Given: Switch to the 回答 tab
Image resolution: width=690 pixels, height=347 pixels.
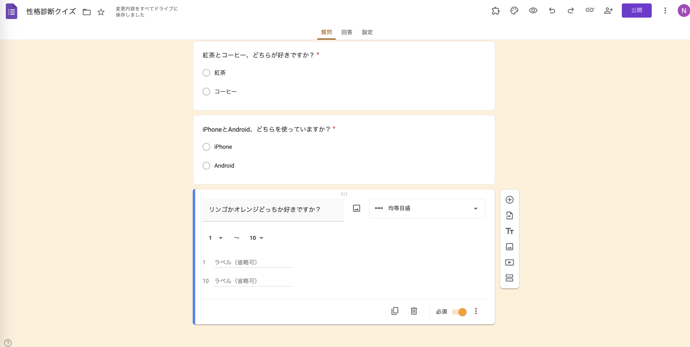Looking at the screenshot, I should (x=346, y=32).
